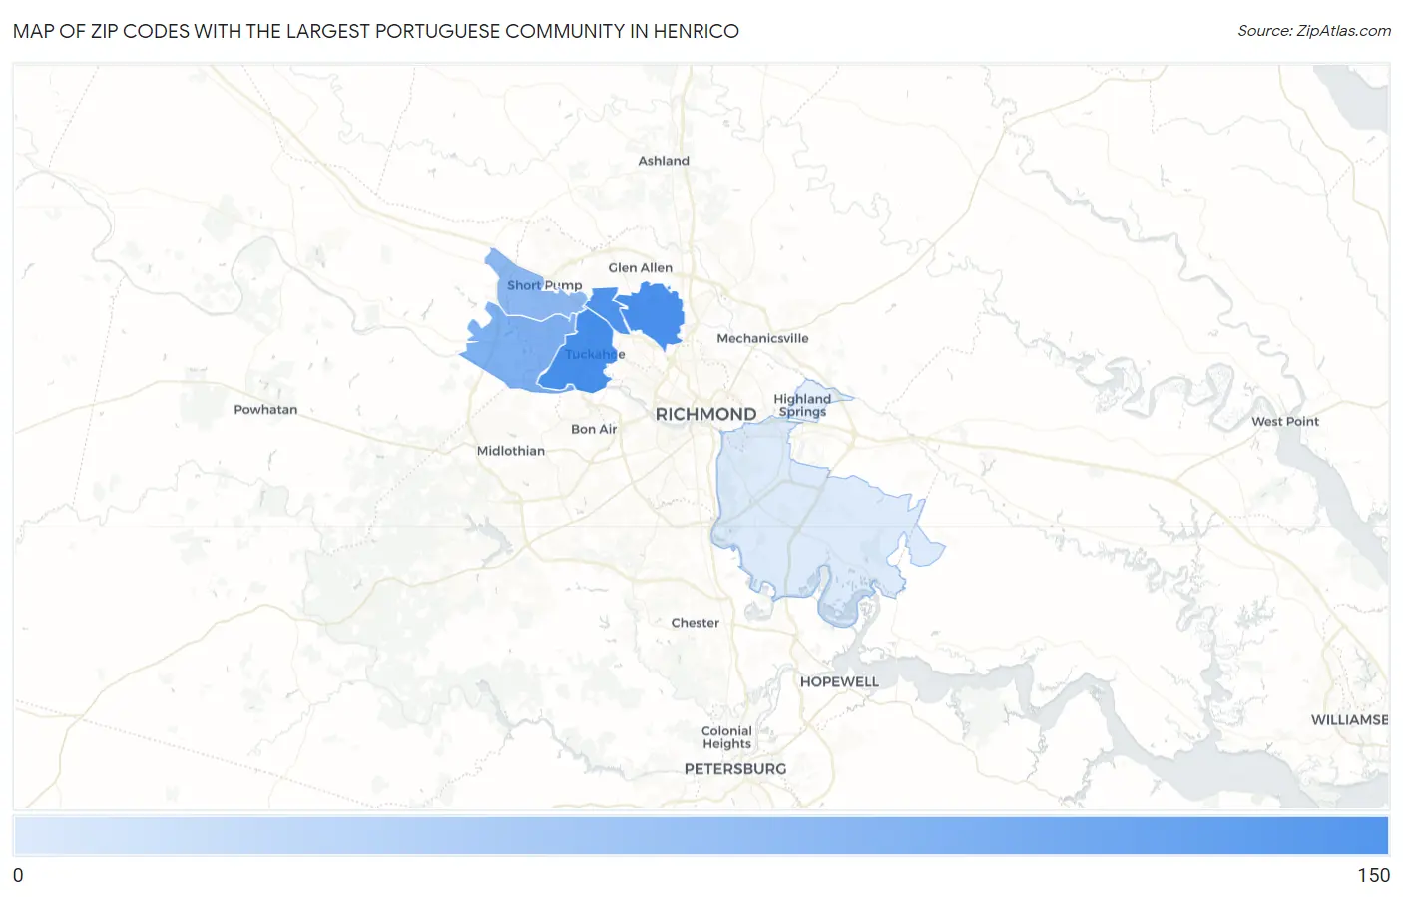The height and width of the screenshot is (897, 1403).
Task: Click the color gradient legend bar
Action: pyautogui.click(x=701, y=836)
